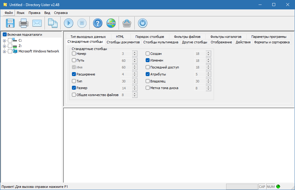Click the Тип column width input field

pyautogui.click(x=126, y=81)
